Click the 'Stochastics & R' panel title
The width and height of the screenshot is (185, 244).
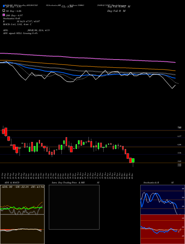coord(151,183)
